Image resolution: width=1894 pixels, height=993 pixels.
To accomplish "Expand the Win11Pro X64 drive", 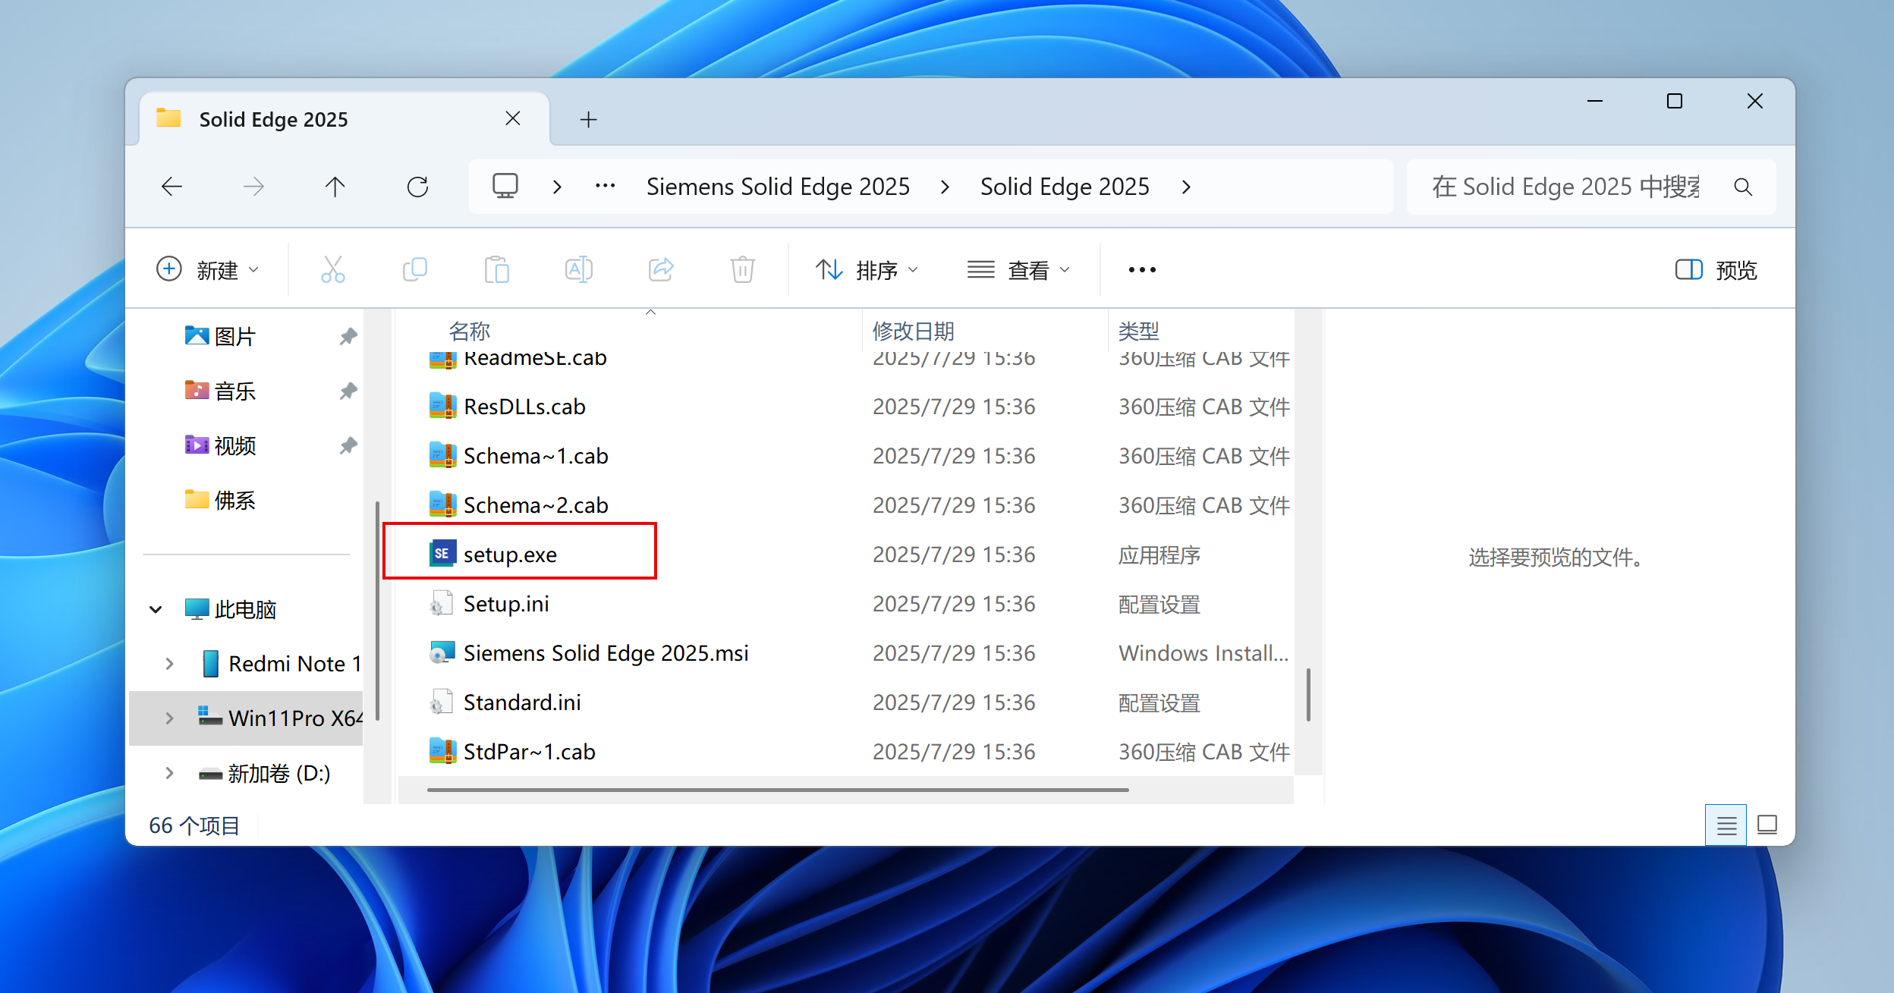I will click(169, 718).
